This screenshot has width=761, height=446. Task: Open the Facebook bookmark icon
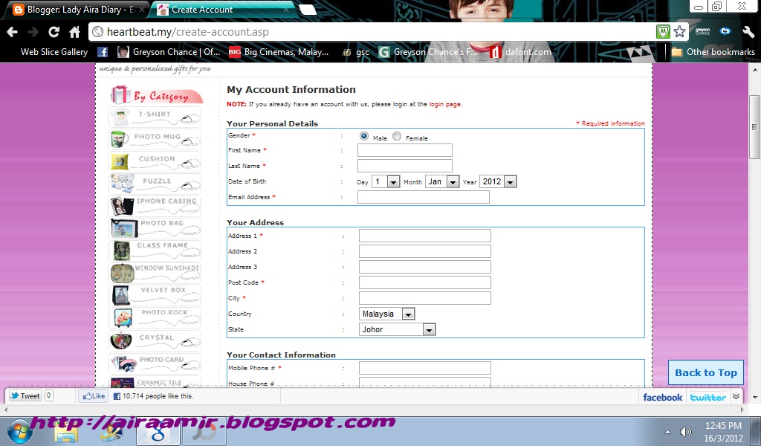(x=102, y=52)
